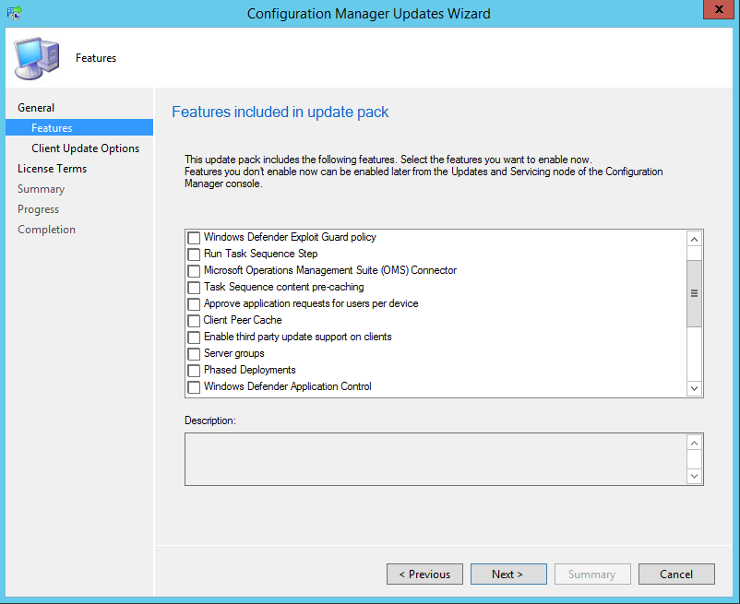Toggle the Client Peer Cache checkbox
Viewport: 740px width, 604px height.
point(194,321)
